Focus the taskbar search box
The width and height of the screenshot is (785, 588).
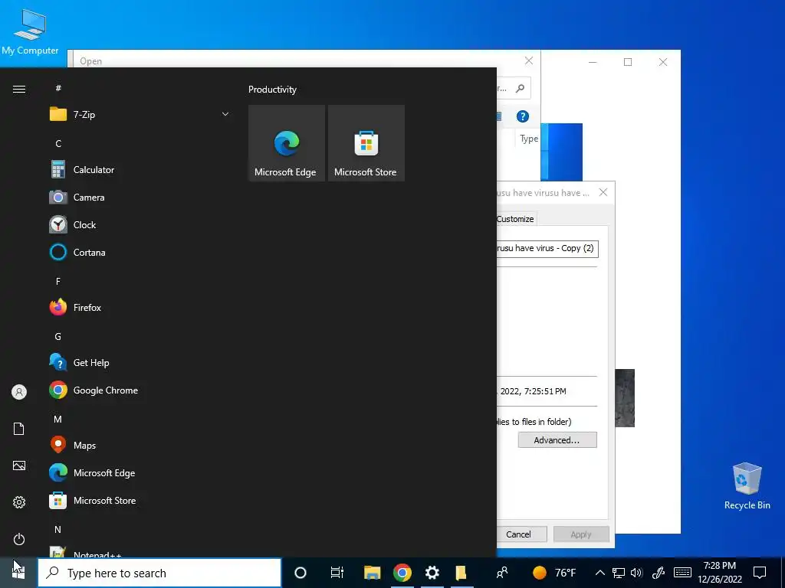click(x=159, y=573)
